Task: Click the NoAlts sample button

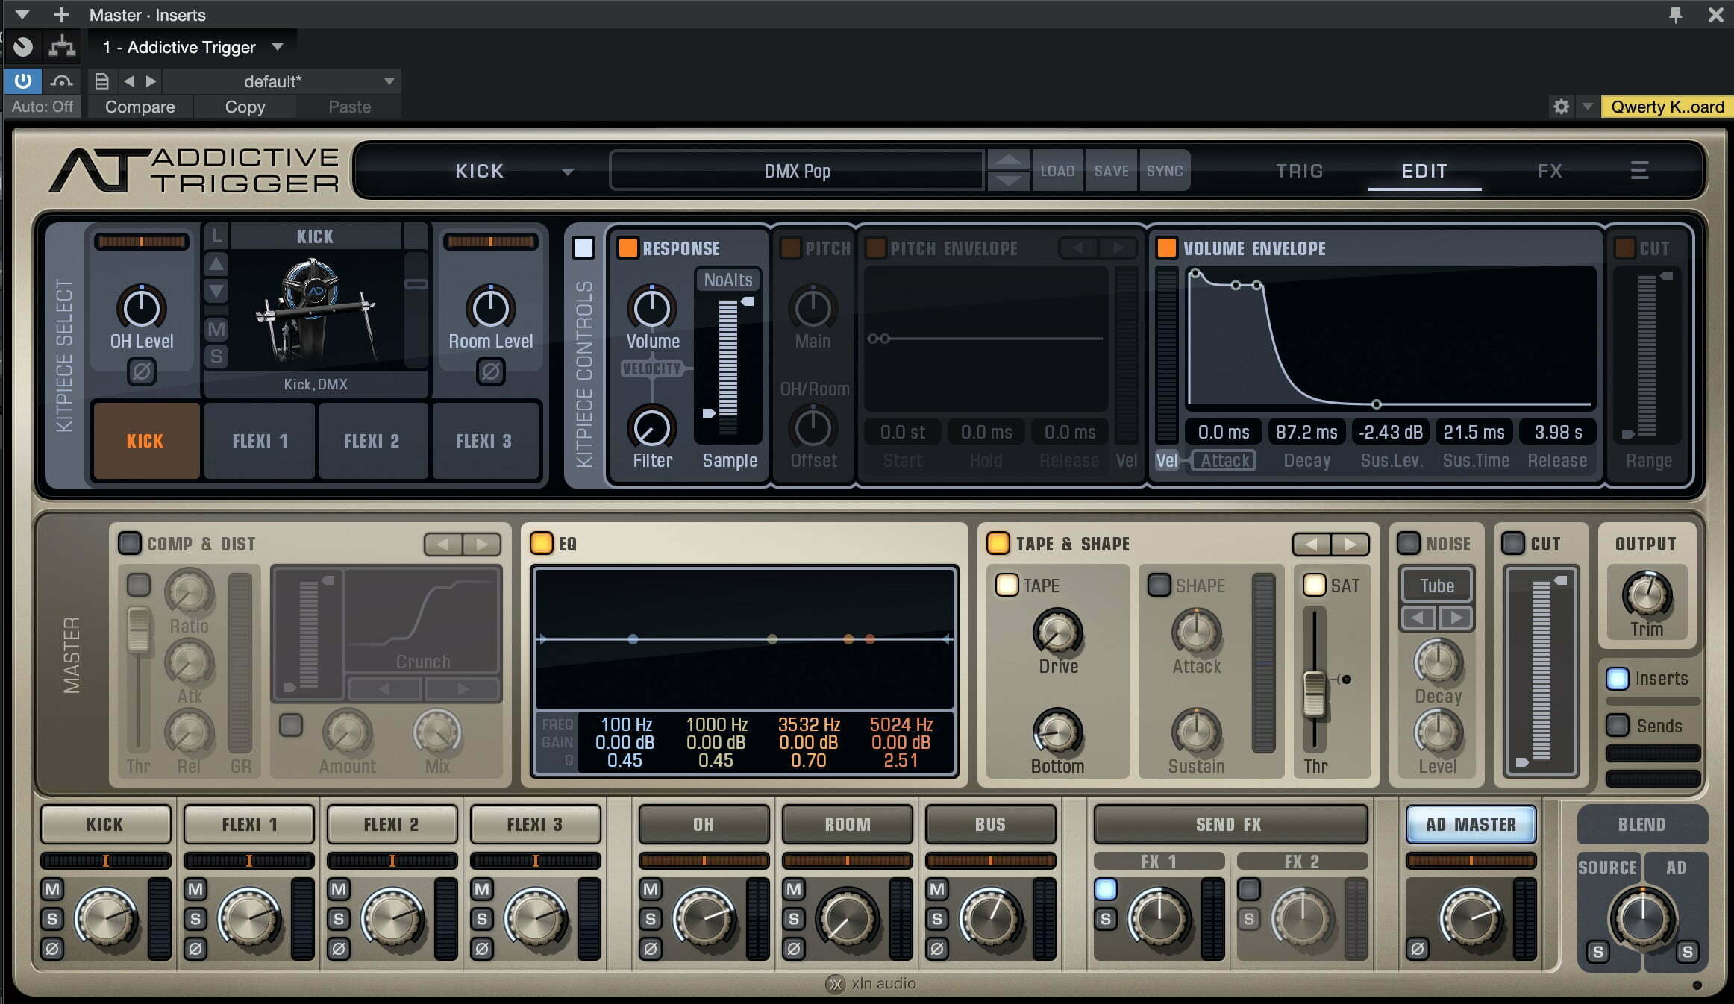Action: (x=728, y=280)
